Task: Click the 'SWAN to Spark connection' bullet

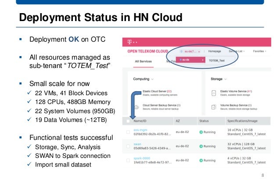Action: coord(73,156)
